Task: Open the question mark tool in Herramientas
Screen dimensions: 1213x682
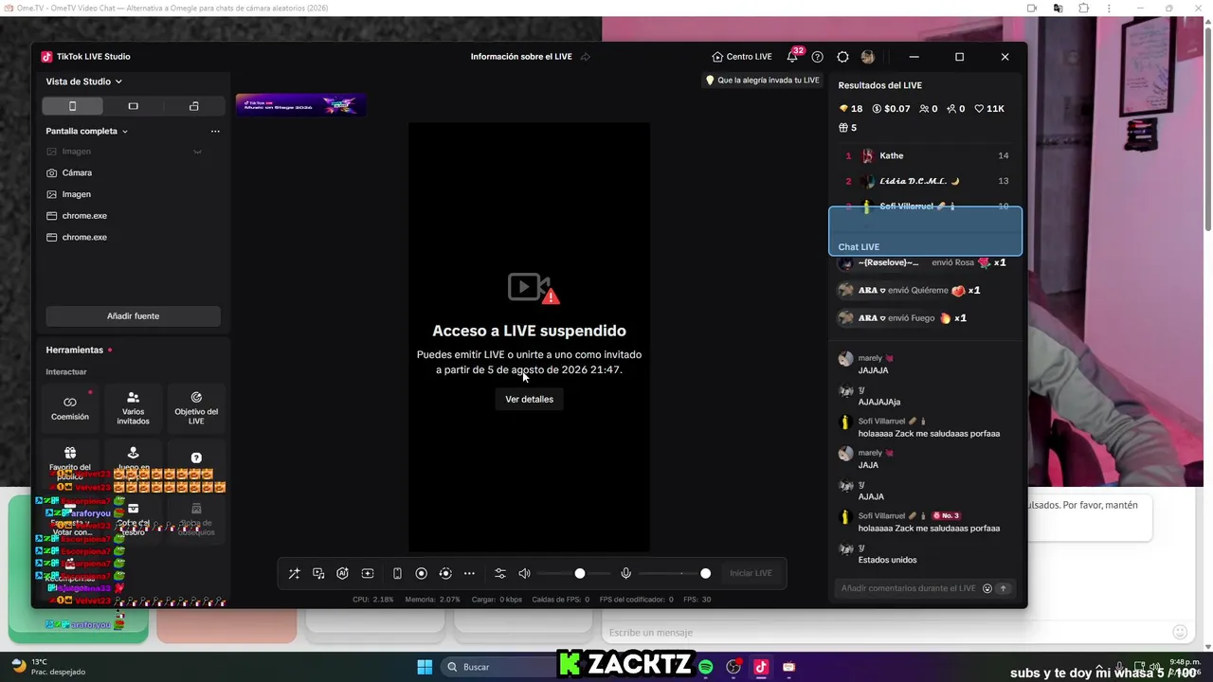Action: click(x=196, y=458)
